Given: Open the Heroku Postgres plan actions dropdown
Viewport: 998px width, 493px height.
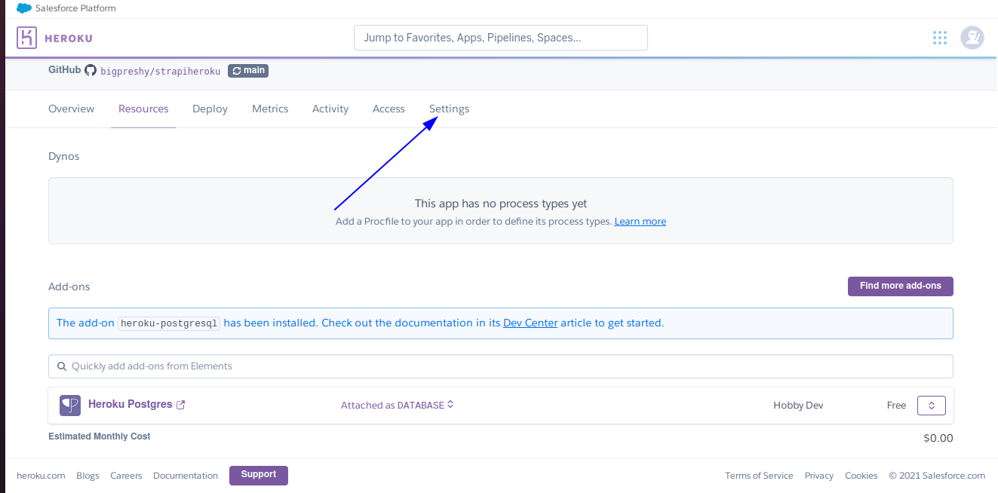Looking at the screenshot, I should (x=931, y=406).
